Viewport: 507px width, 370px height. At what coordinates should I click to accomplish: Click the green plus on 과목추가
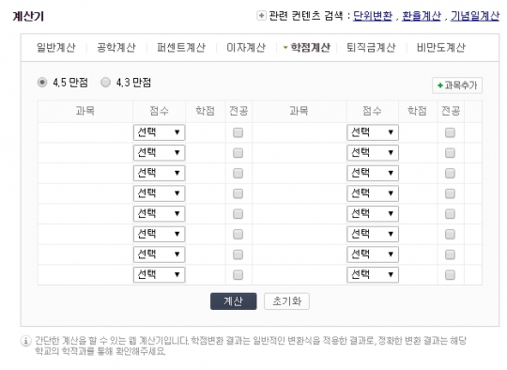439,85
